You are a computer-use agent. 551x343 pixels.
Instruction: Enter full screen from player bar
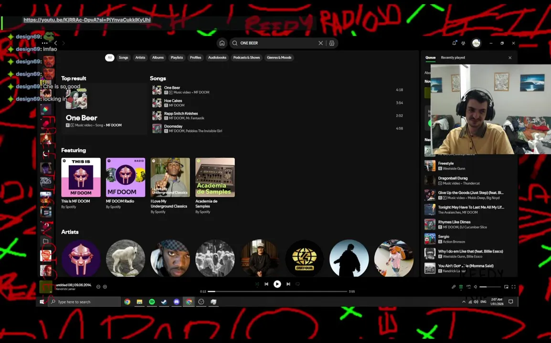click(513, 287)
